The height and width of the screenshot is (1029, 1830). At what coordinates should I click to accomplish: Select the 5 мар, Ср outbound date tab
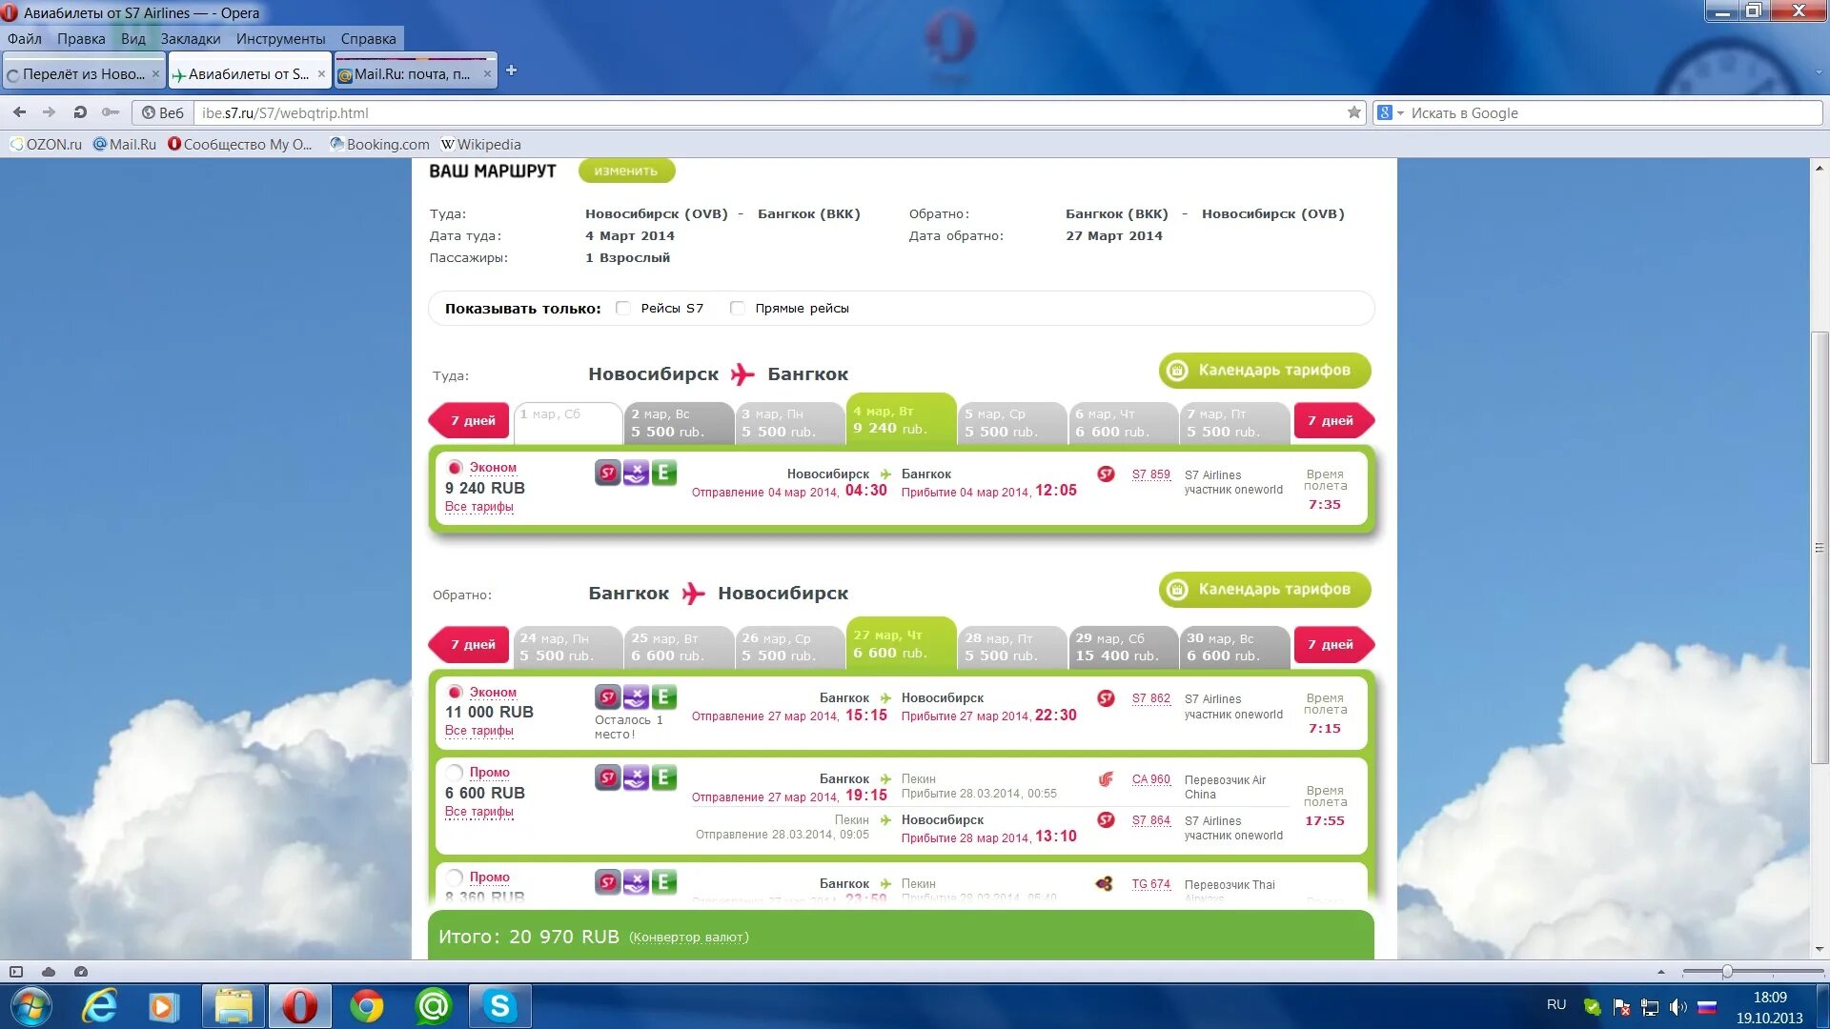(x=1011, y=423)
